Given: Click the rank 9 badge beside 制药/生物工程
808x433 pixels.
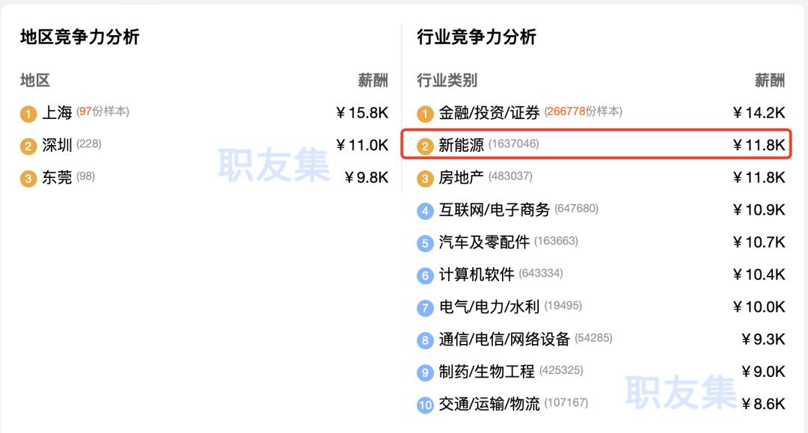Looking at the screenshot, I should (x=425, y=373).
